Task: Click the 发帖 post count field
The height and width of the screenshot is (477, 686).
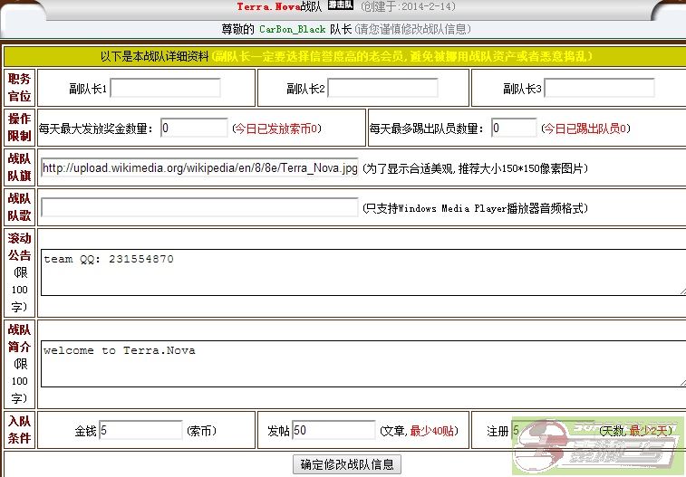Action: [x=334, y=431]
